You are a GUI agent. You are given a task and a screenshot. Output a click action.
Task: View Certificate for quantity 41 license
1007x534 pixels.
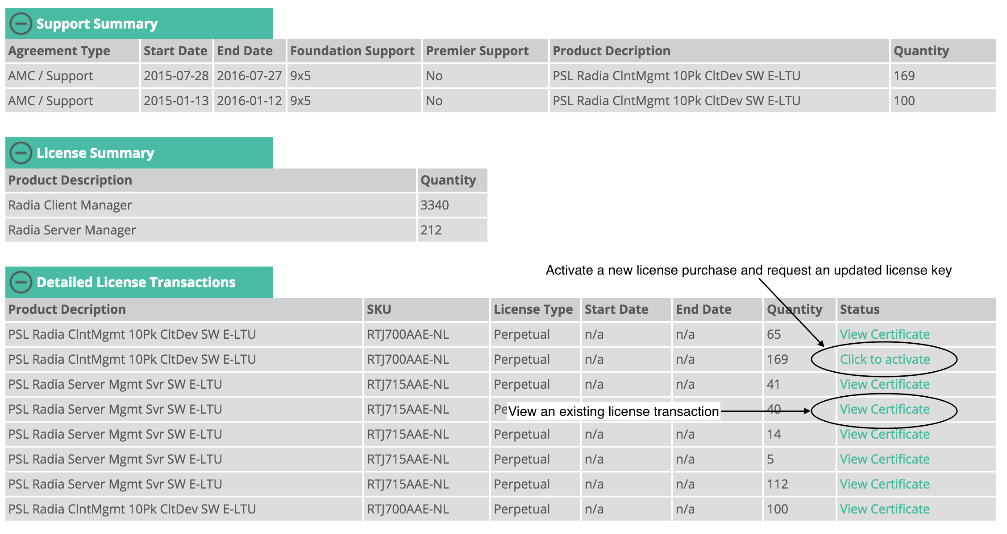click(885, 384)
